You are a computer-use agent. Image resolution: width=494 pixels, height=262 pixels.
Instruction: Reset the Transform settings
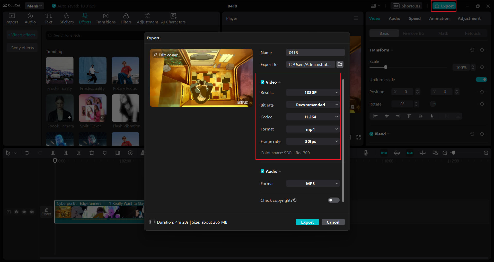click(x=472, y=50)
